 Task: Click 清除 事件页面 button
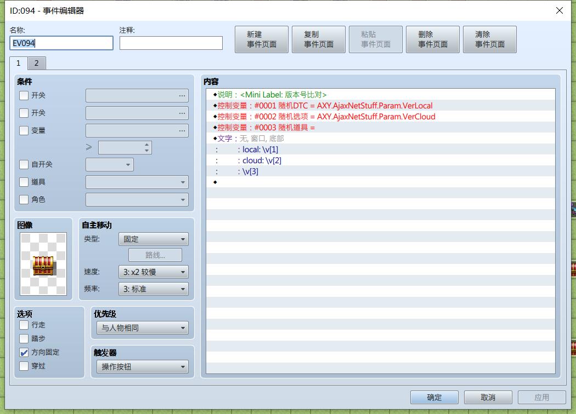490,39
